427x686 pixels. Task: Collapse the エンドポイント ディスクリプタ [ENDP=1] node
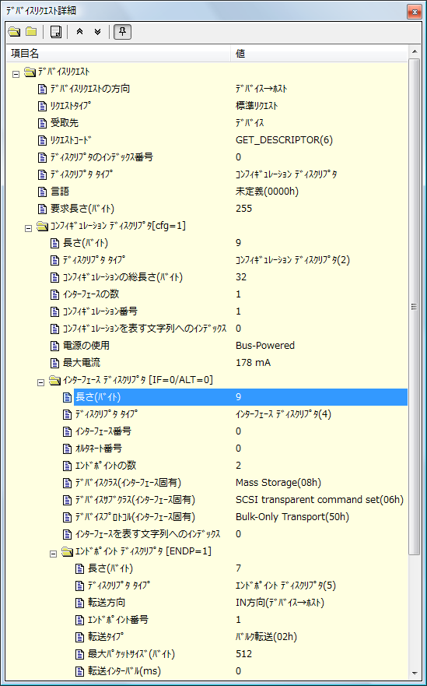[54, 554]
